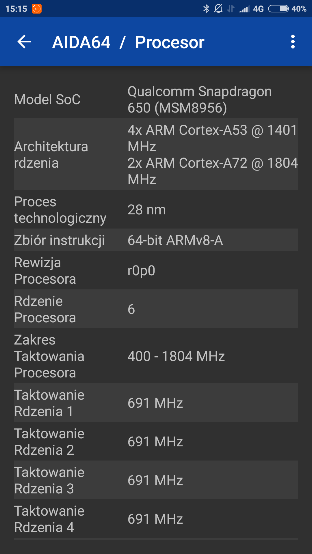The height and width of the screenshot is (554, 312).
Task: Tap the status bar clock showing 15:15
Action: pyautogui.click(x=16, y=9)
